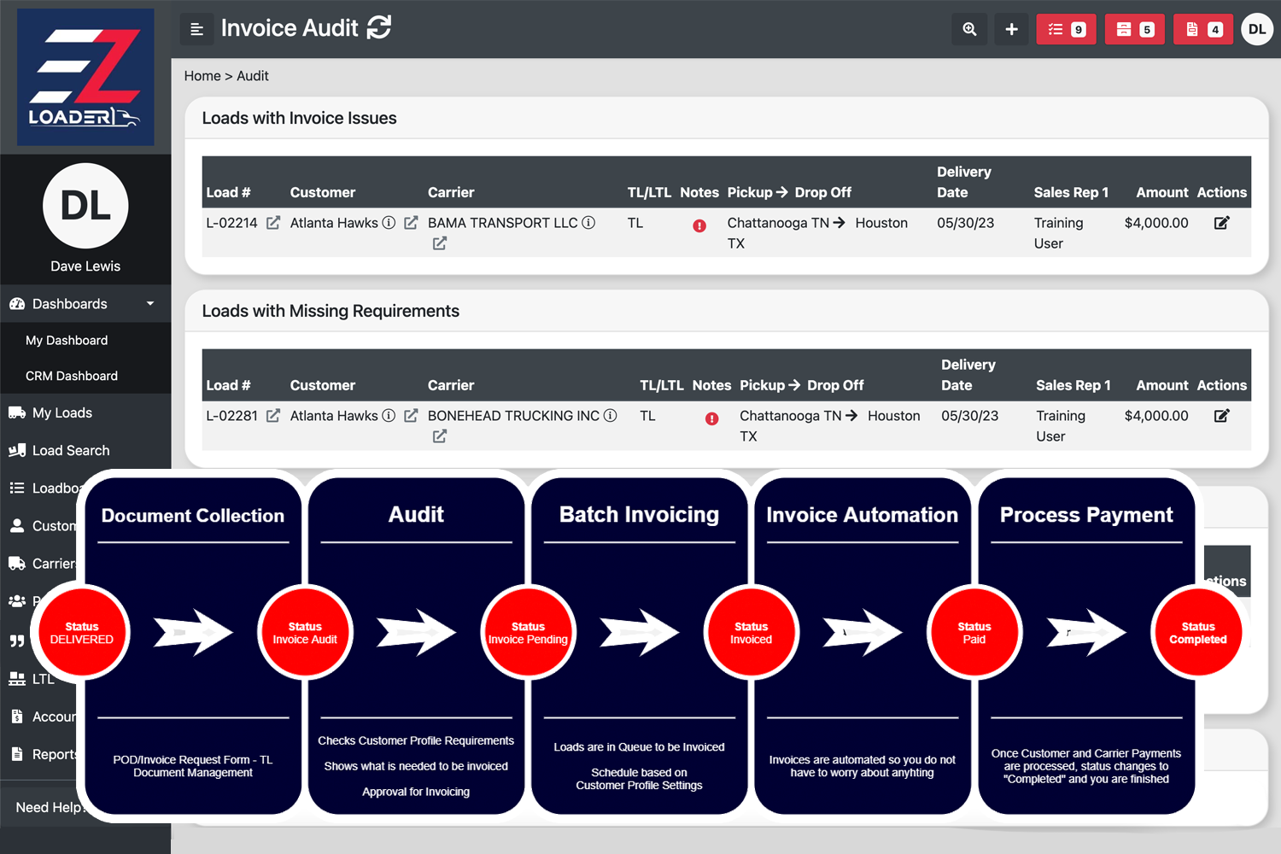The width and height of the screenshot is (1281, 854).
Task: Collapse the Dashboards menu chevron
Action: tap(150, 303)
